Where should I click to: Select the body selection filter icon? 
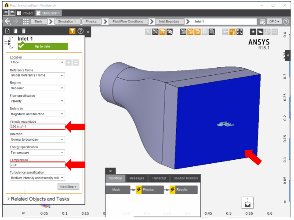(170, 32)
